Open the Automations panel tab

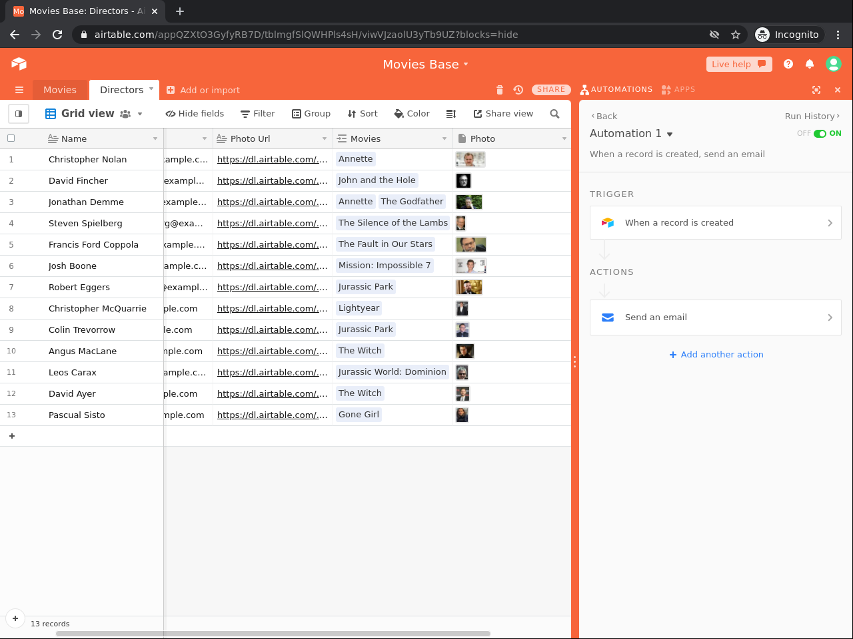point(616,90)
